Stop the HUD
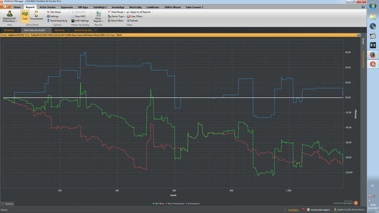 79,16
